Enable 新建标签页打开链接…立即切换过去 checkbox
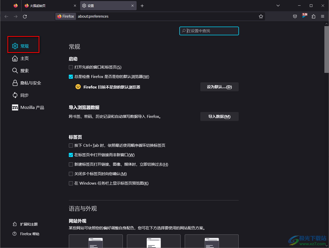Viewport: 329px width, 248px height. [x=71, y=164]
